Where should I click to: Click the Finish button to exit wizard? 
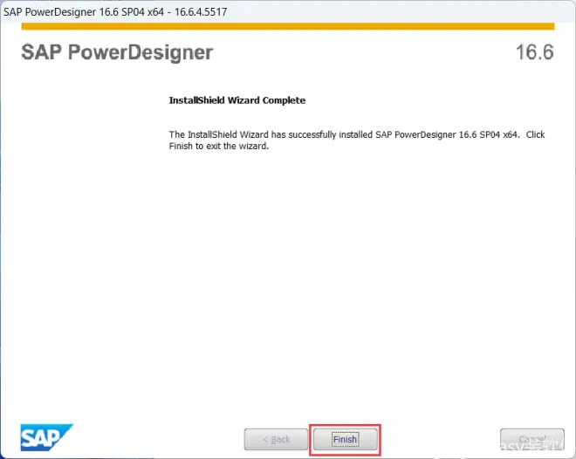(345, 439)
